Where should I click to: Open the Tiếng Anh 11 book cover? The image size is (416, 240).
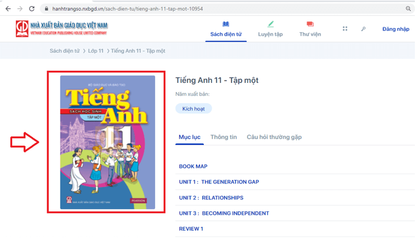108,142
